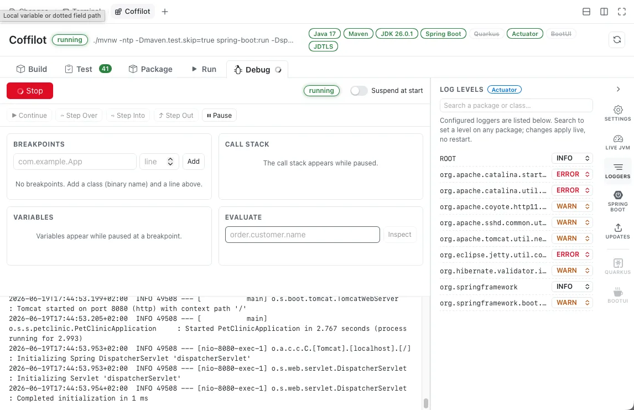Change org.apache.tomcat.util logger level
Image resolution: width=634 pixels, height=410 pixels.
(x=571, y=238)
